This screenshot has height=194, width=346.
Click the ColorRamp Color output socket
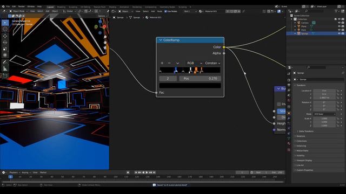224,47
